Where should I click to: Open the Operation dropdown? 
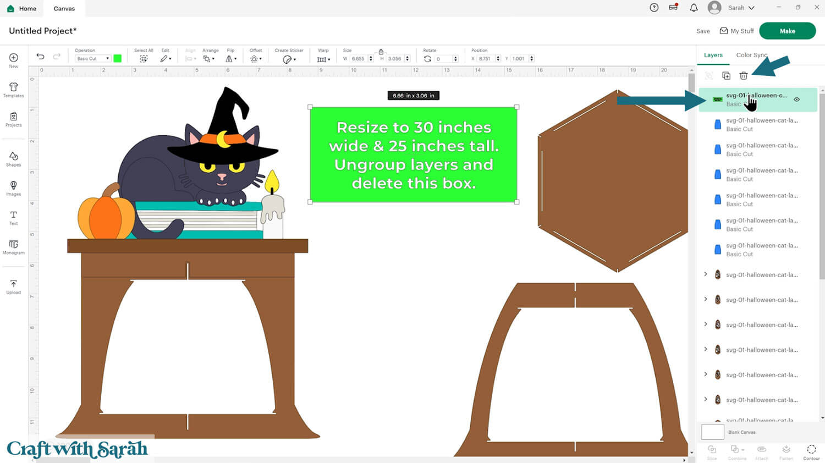92,58
